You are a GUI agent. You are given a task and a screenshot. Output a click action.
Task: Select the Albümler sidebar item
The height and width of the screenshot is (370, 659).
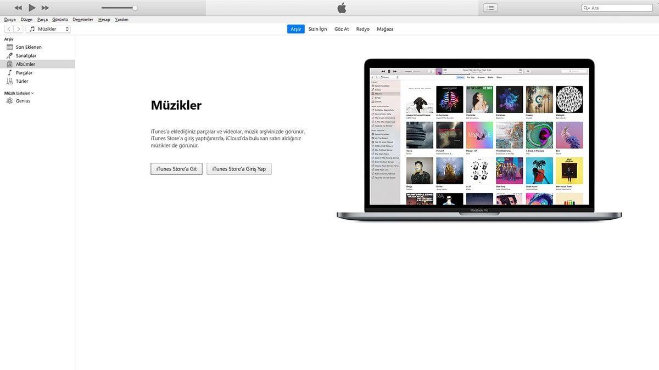coord(25,64)
